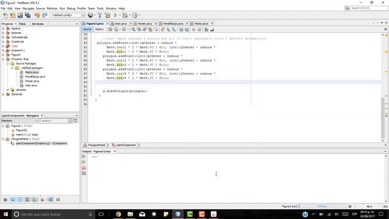Open the Debug menu
Viewport: 389px width, 219px height.
[x=71, y=9]
